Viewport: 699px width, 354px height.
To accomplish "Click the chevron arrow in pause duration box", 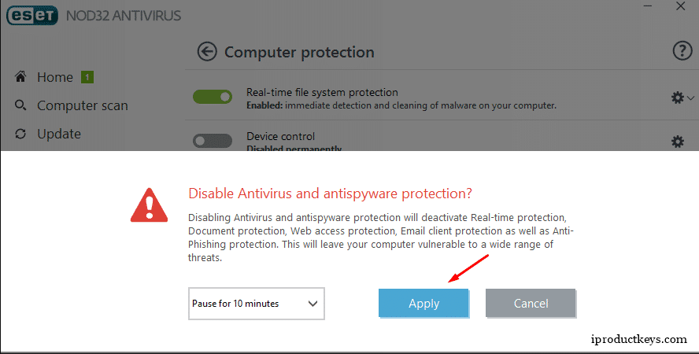I will coord(313,304).
